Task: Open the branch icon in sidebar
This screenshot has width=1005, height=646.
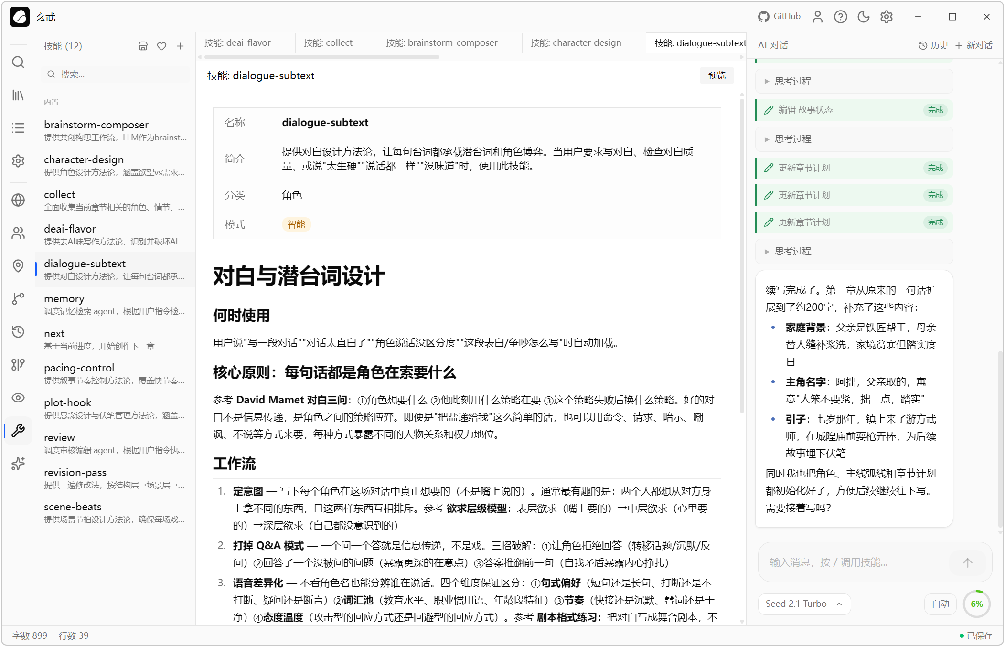Action: pos(18,299)
